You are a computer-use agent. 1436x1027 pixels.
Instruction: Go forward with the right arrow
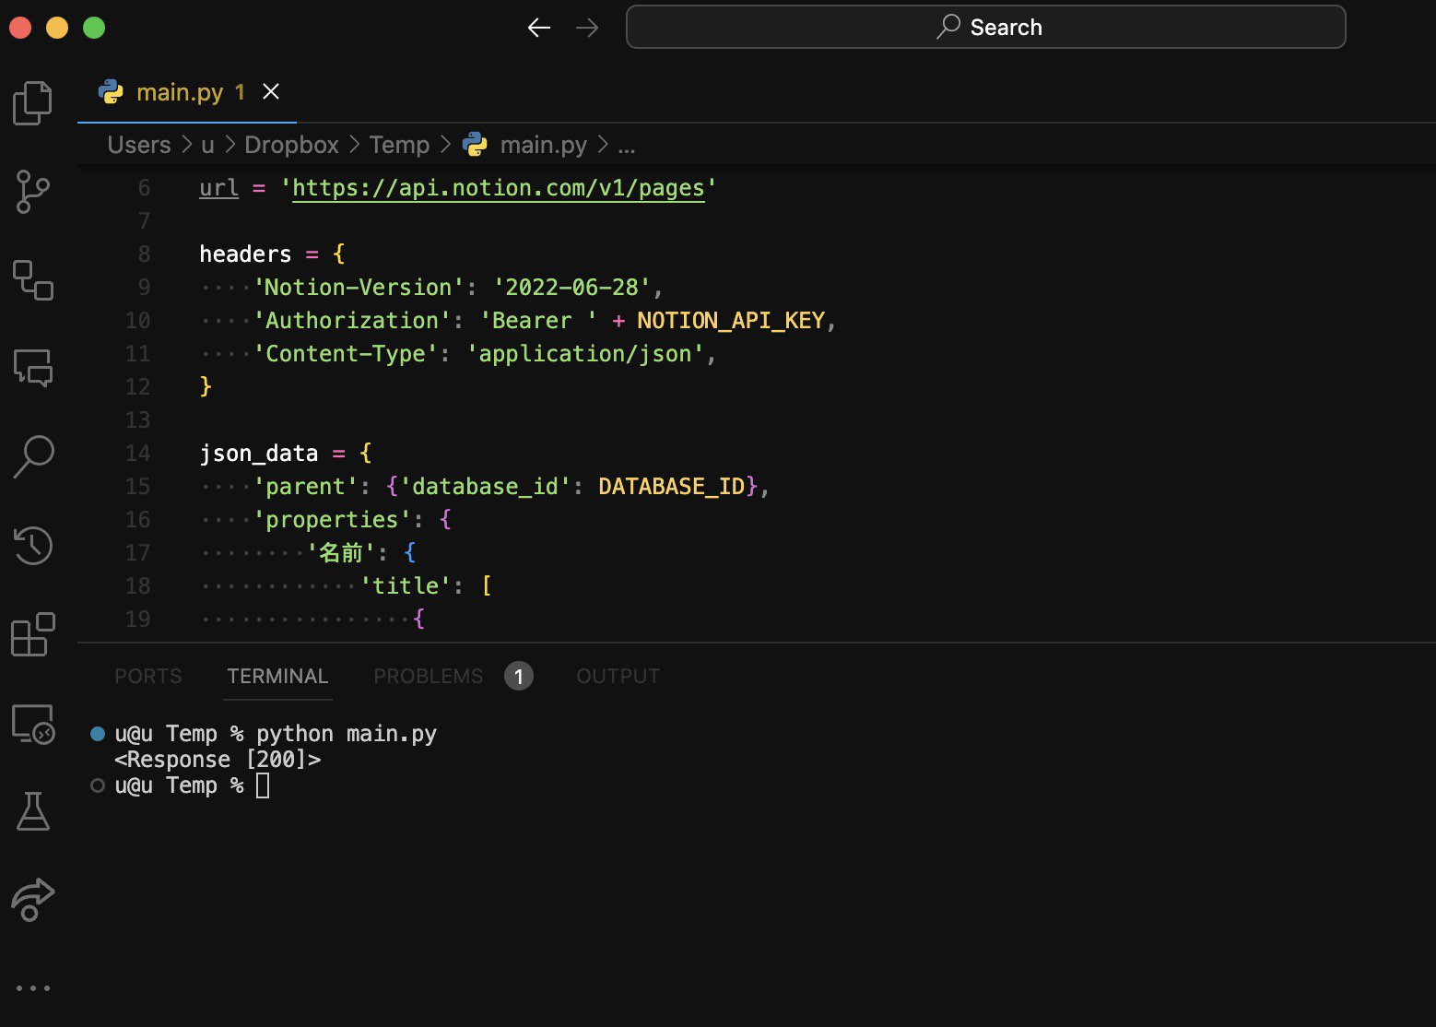coord(587,28)
